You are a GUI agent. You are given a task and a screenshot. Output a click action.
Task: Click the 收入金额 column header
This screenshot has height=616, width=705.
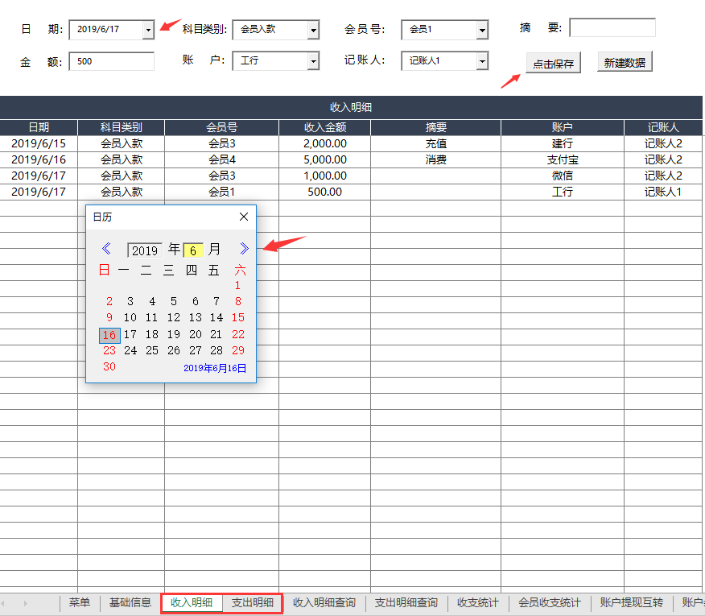325,127
